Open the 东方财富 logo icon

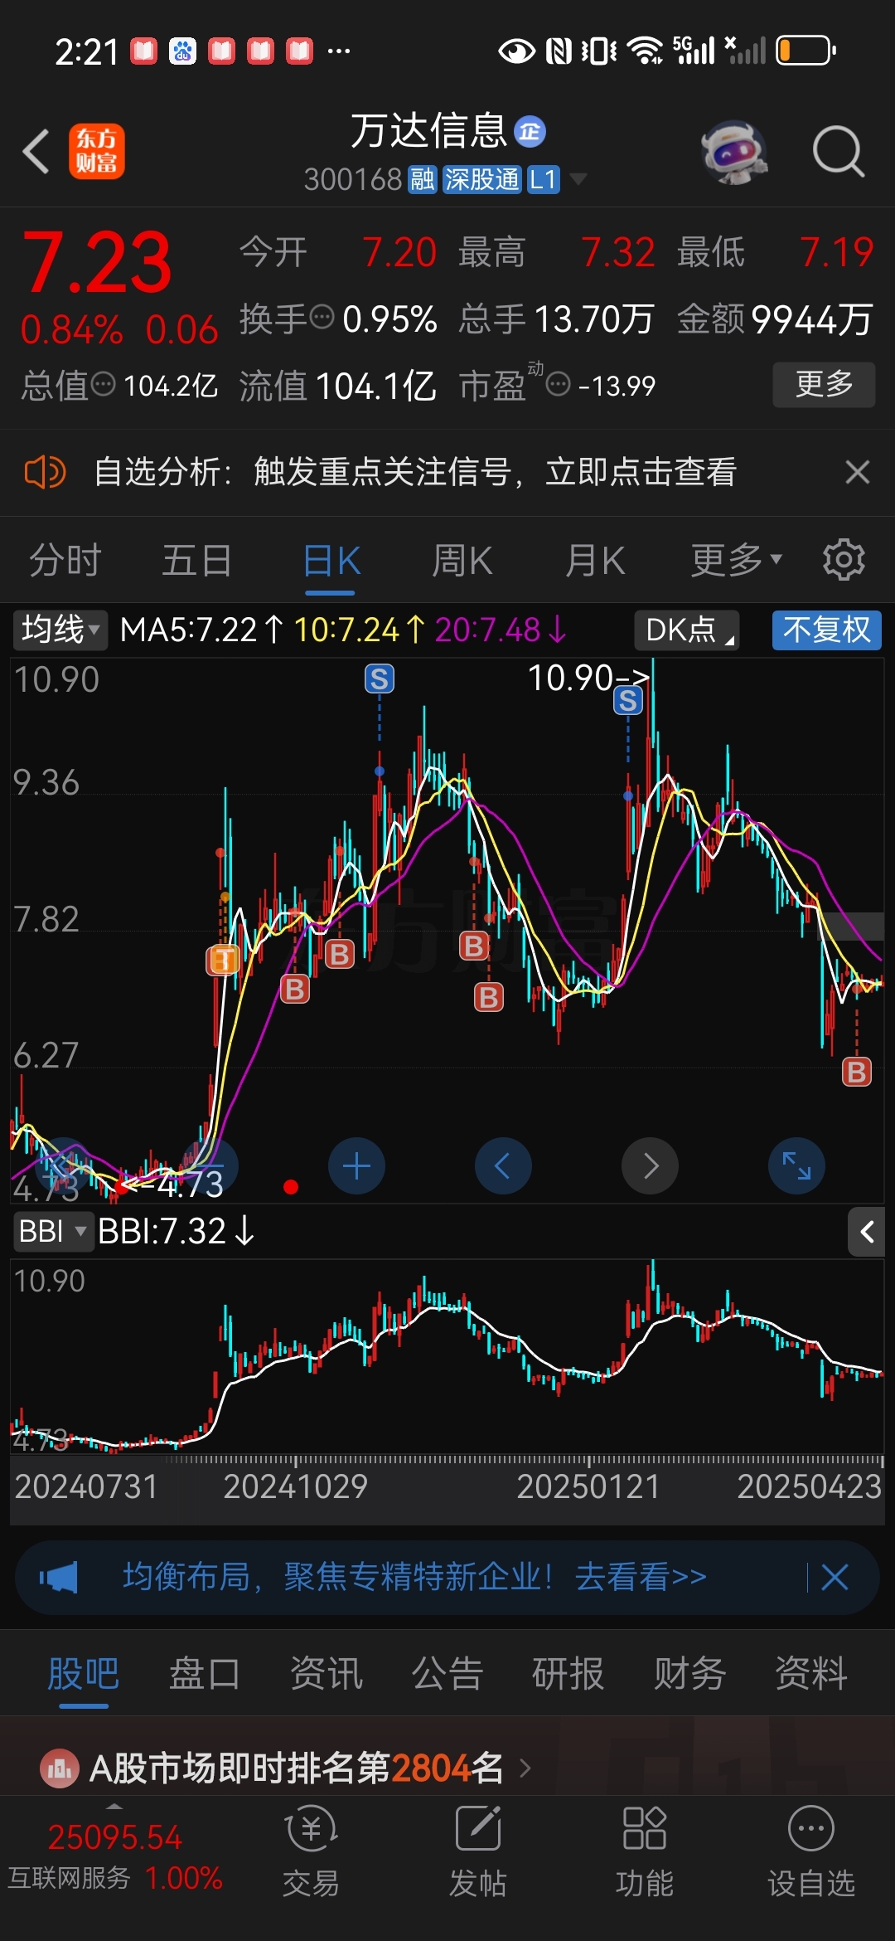click(x=96, y=152)
